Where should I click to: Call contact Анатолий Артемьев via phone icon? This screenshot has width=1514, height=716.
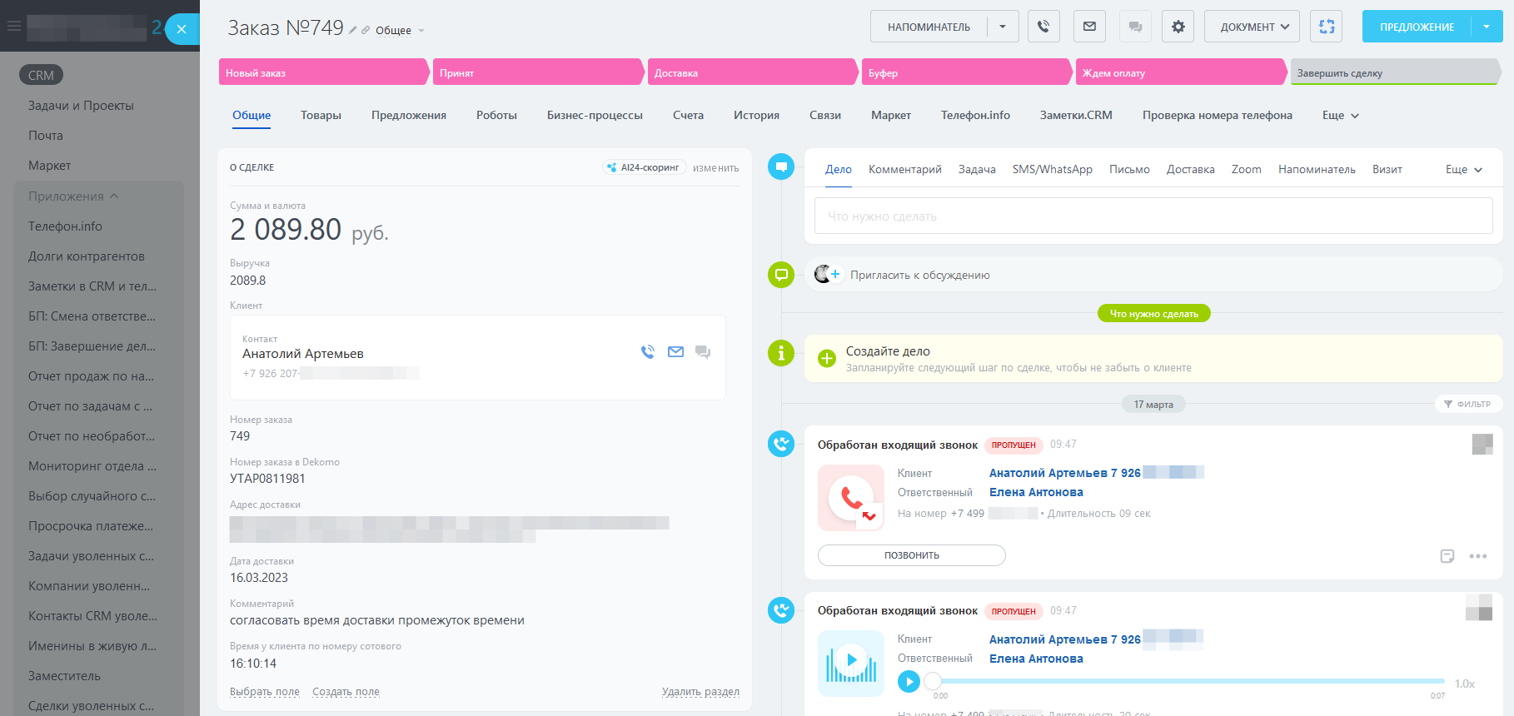pos(648,352)
